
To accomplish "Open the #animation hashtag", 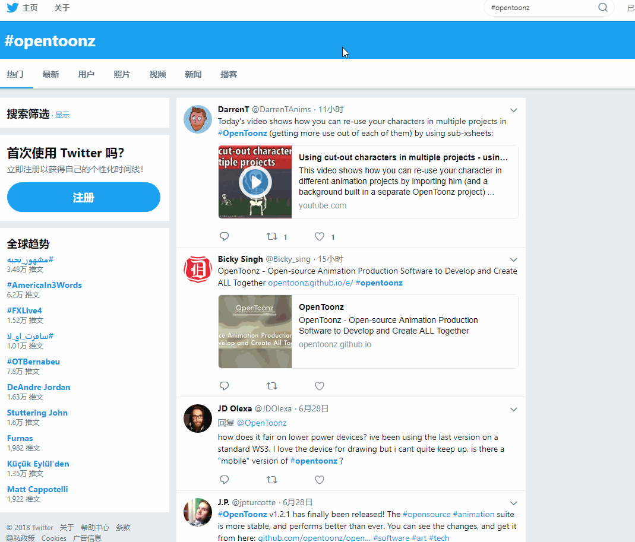I will tap(473, 514).
